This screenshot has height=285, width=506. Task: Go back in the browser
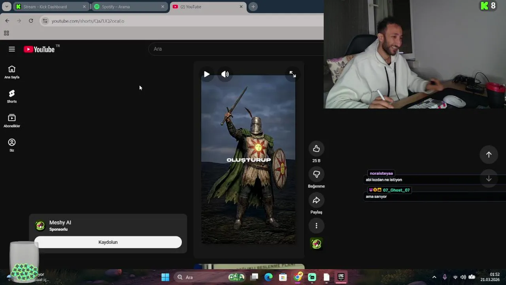7,21
